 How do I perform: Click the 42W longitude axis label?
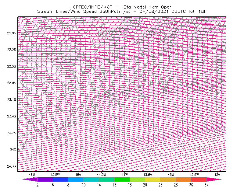[x=217, y=175]
